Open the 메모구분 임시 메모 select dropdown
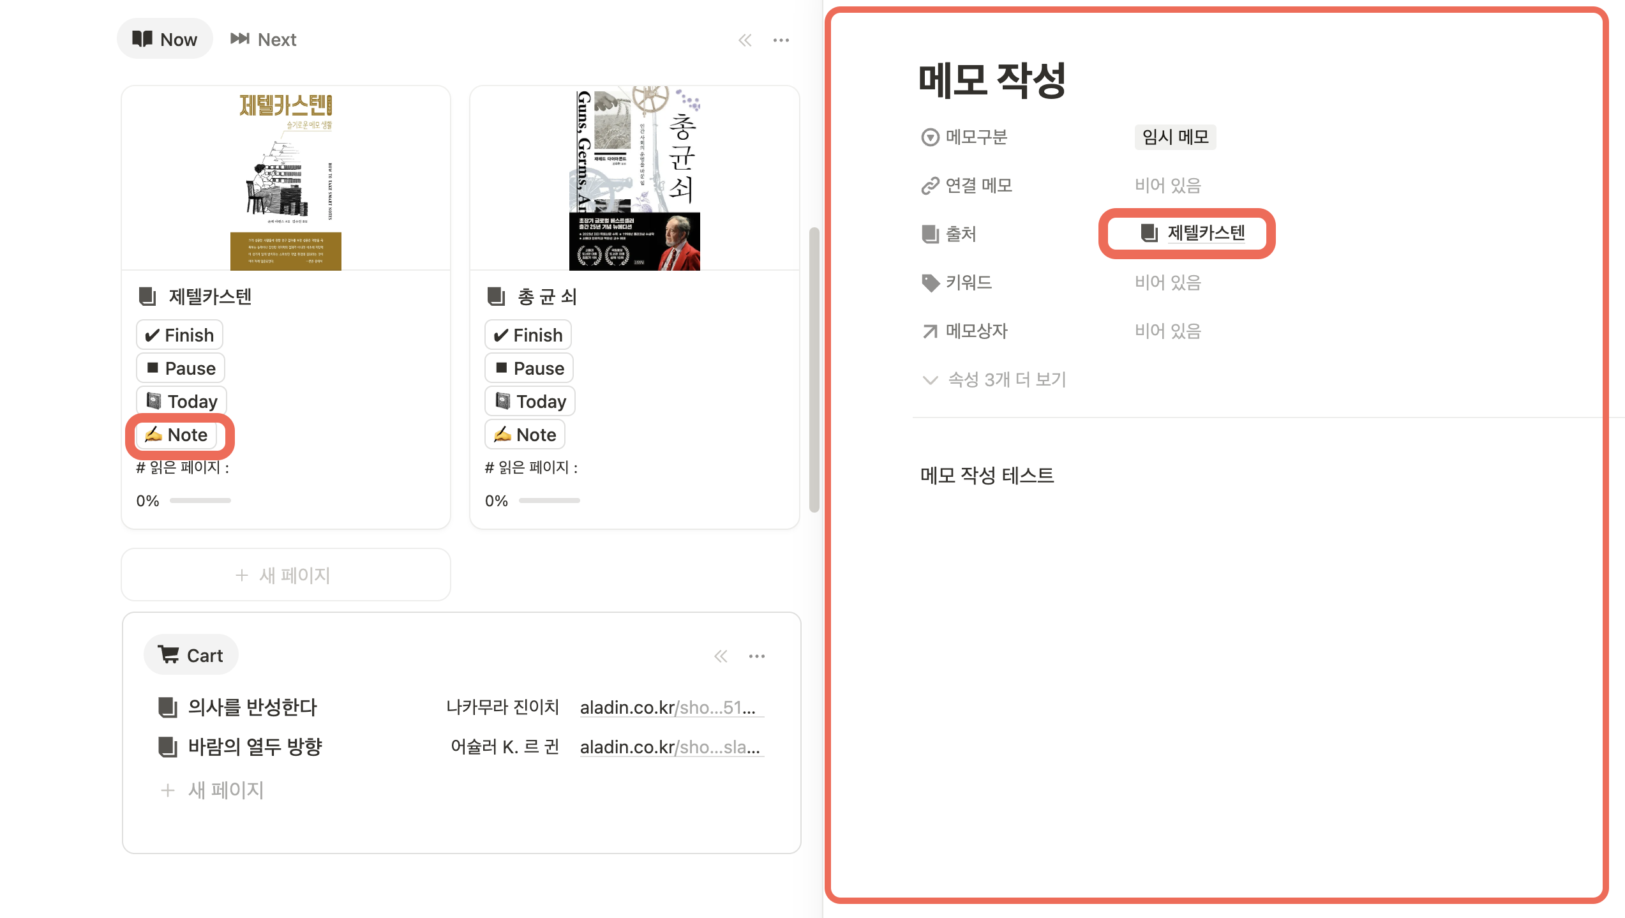The image size is (1625, 918). tap(1174, 137)
